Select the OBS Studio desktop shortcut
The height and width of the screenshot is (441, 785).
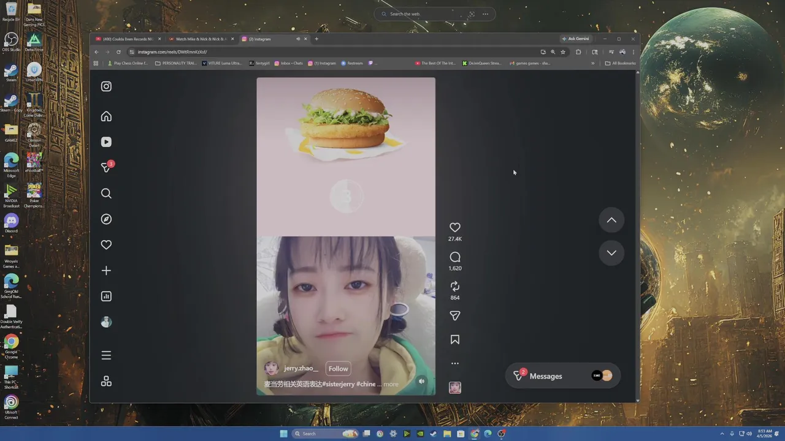coord(11,42)
